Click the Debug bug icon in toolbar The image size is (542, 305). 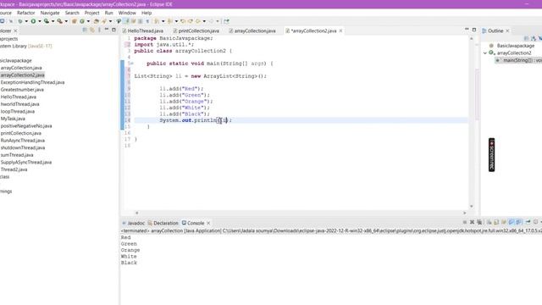pos(20,21)
